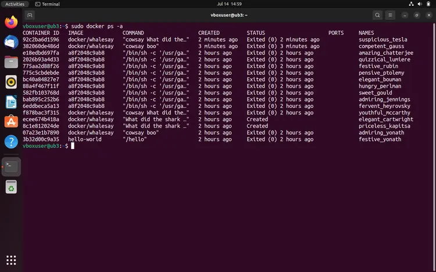Launch Rhythmbox music player
Viewport: 436px width, 272px height.
11,82
